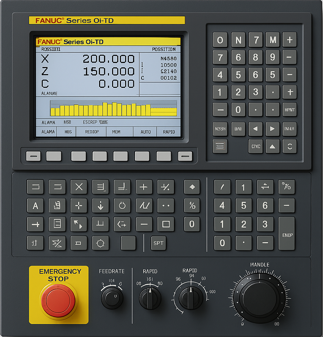Push the BAU key
This screenshot has height=337, width=323.
click(x=238, y=129)
